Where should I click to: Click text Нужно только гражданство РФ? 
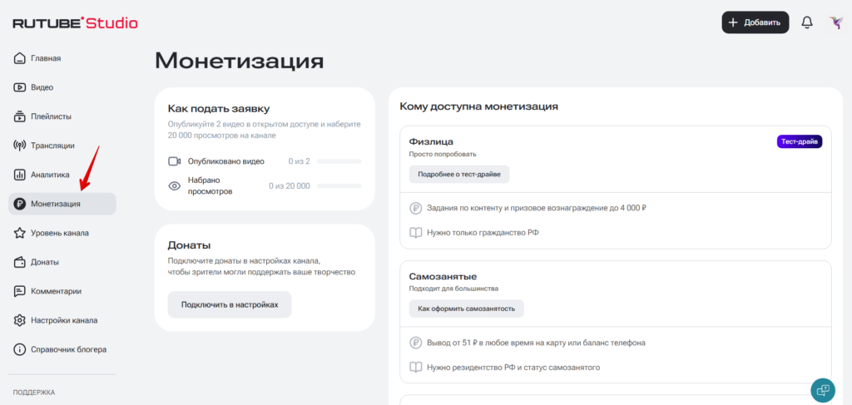[483, 233]
